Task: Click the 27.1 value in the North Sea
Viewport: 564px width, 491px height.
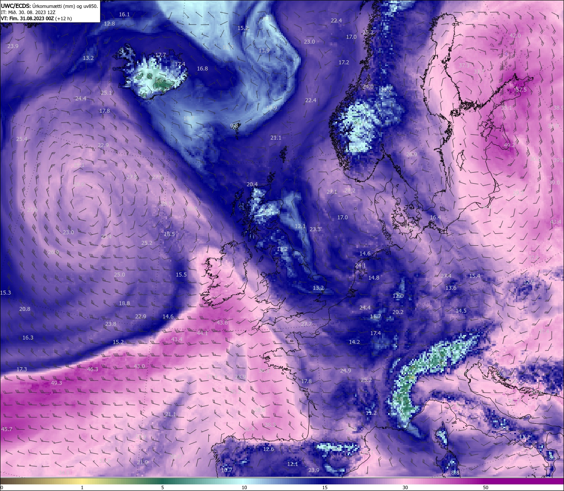Action: coord(332,192)
